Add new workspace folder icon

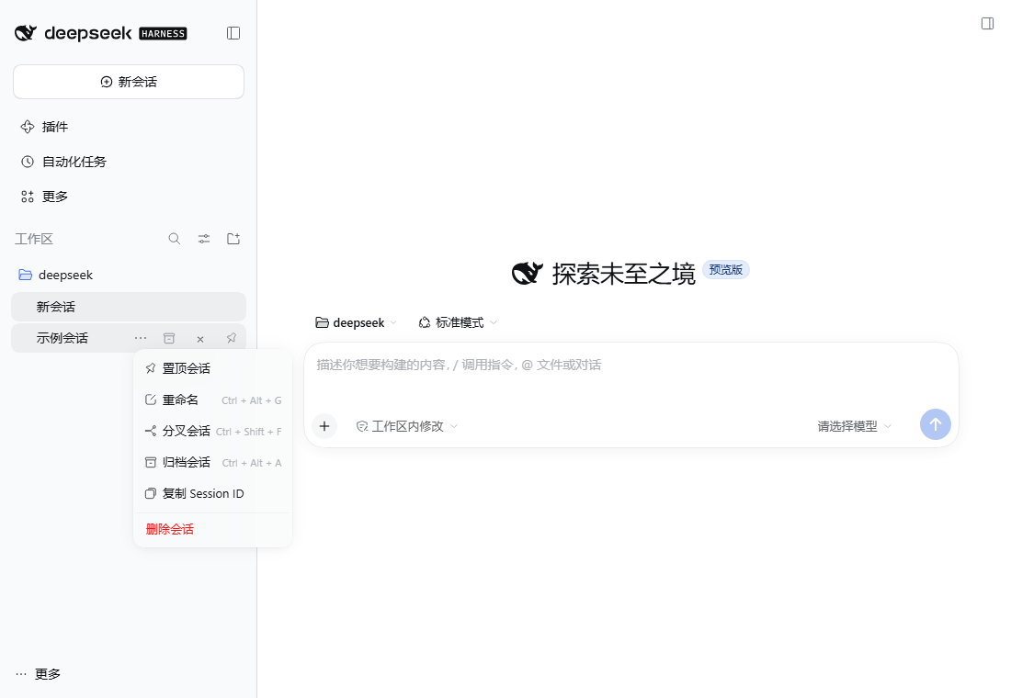pyautogui.click(x=233, y=239)
